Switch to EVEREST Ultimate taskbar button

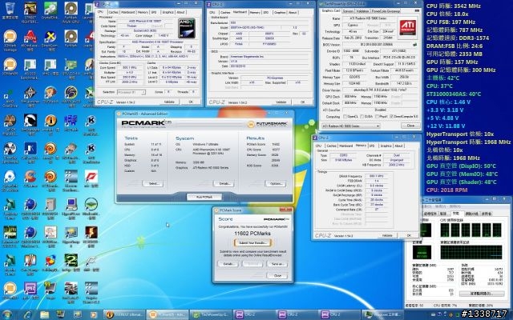tap(123, 314)
